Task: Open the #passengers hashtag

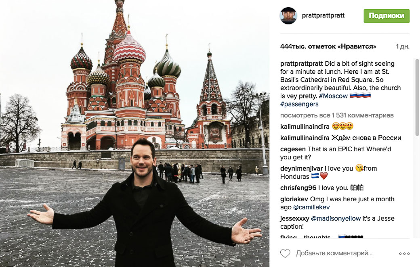Action: pyautogui.click(x=299, y=104)
